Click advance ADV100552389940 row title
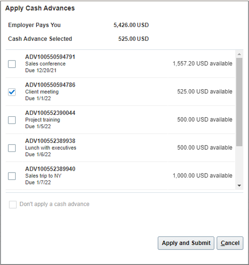Image resolution: width=249 pixels, height=265 pixels. pyautogui.click(x=50, y=169)
